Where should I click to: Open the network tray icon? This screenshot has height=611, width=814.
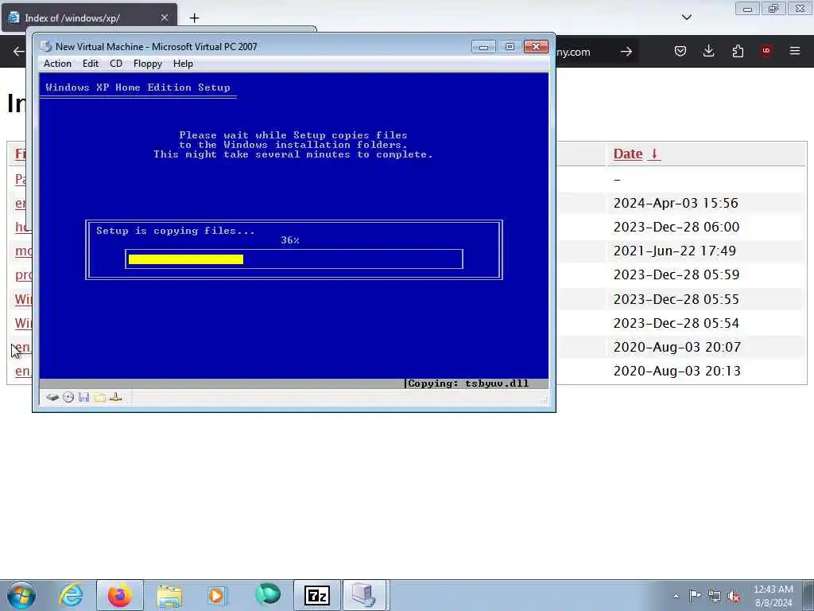point(715,596)
